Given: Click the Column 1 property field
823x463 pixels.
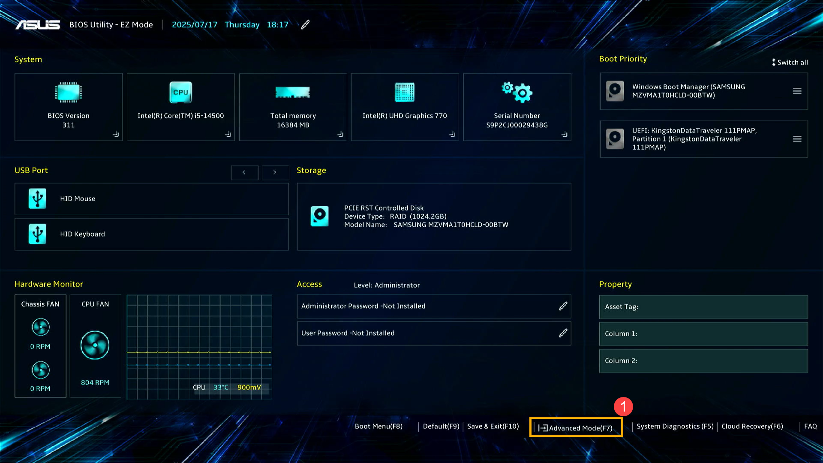Looking at the screenshot, I should (x=703, y=334).
